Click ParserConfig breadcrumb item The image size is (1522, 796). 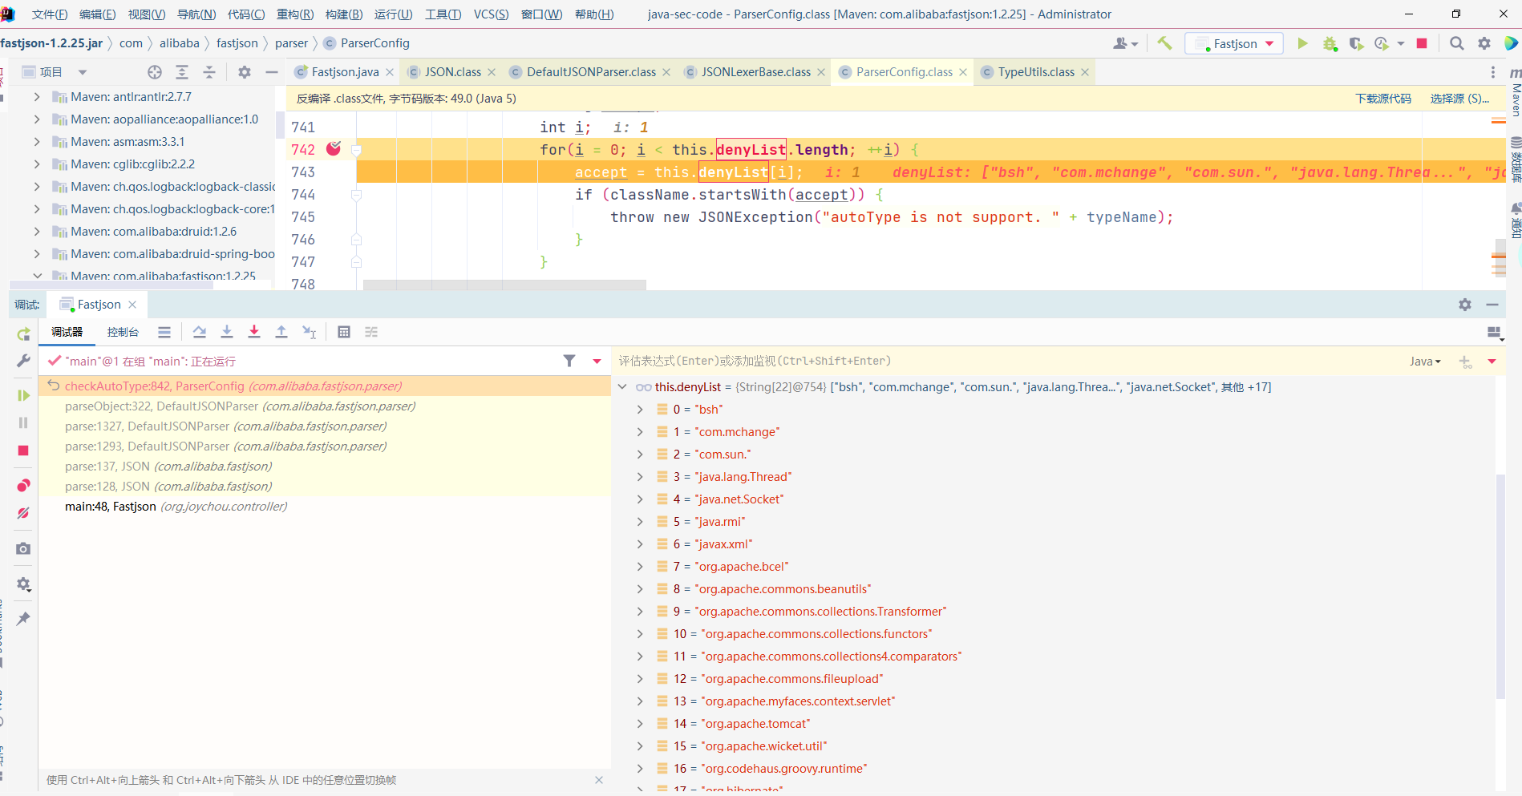pyautogui.click(x=366, y=43)
